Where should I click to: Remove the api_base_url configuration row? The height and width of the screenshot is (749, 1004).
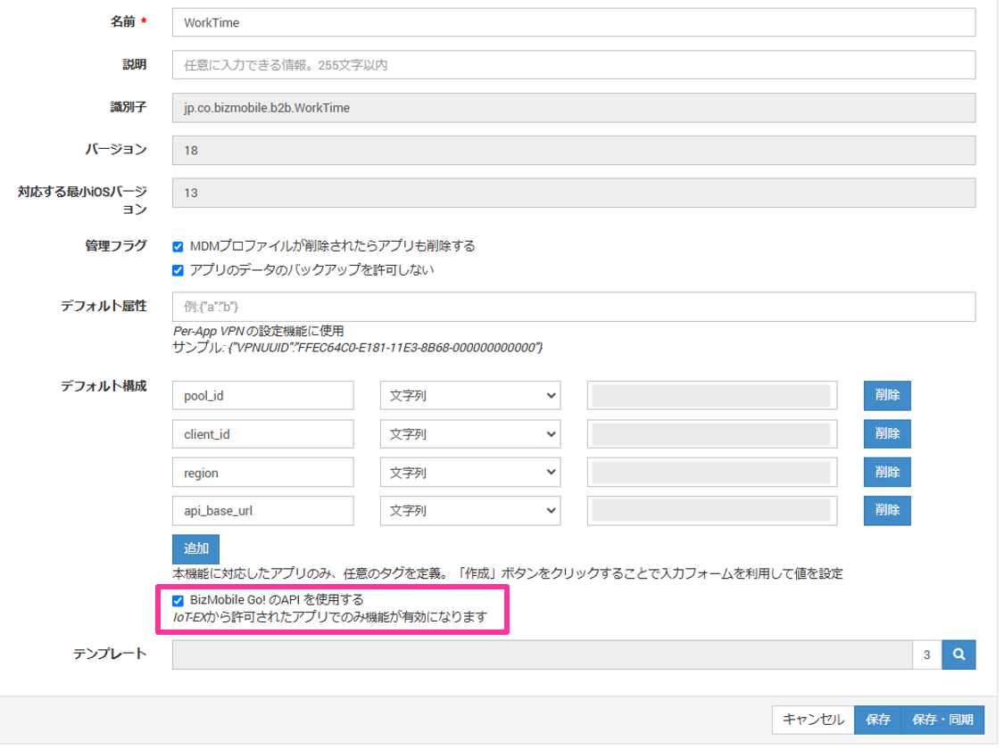tap(887, 511)
